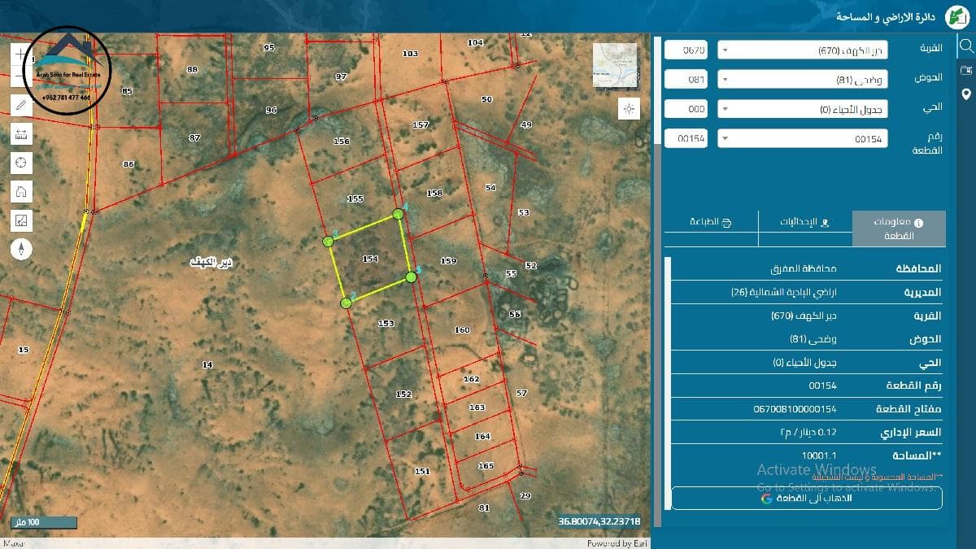
Task: Click the Go to parcel Google button
Action: (807, 498)
